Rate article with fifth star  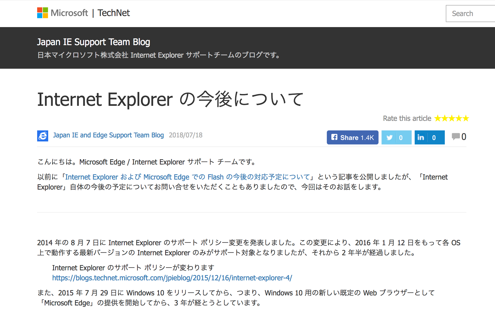pos(466,118)
